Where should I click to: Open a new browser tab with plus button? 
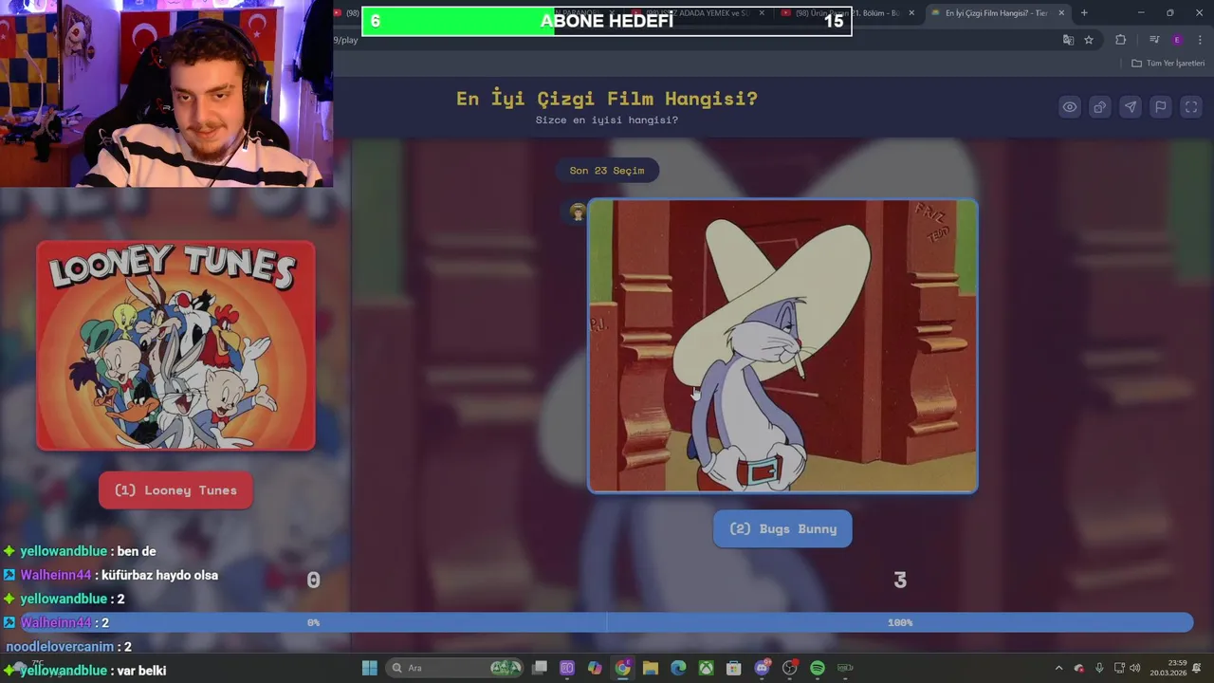coord(1084,13)
